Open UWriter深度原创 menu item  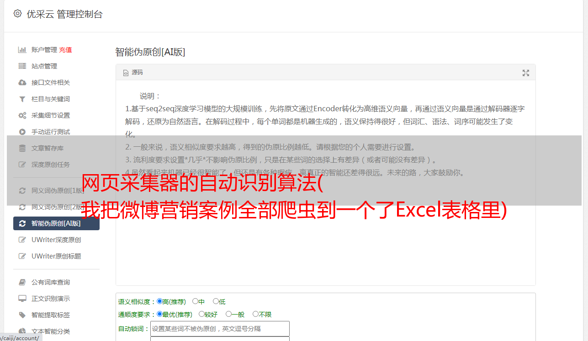pyautogui.click(x=56, y=240)
